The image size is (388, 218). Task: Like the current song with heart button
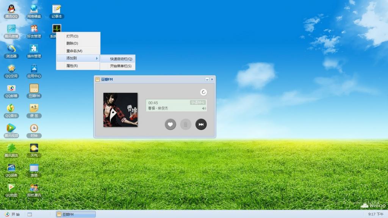pos(170,124)
